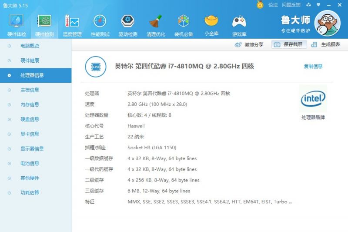348x232 pixels.
Task: Click the 2.80 GHz (100 MHz x 28.0) value
Action: (x=157, y=104)
